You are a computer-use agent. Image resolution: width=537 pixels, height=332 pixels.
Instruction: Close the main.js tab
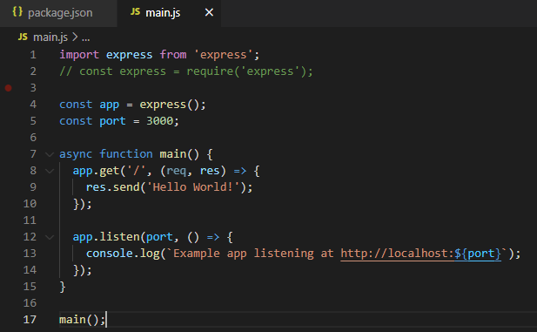pos(209,13)
